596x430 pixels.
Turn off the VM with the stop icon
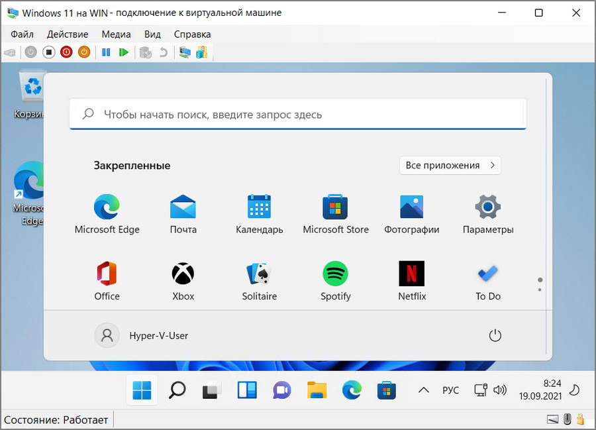point(48,52)
